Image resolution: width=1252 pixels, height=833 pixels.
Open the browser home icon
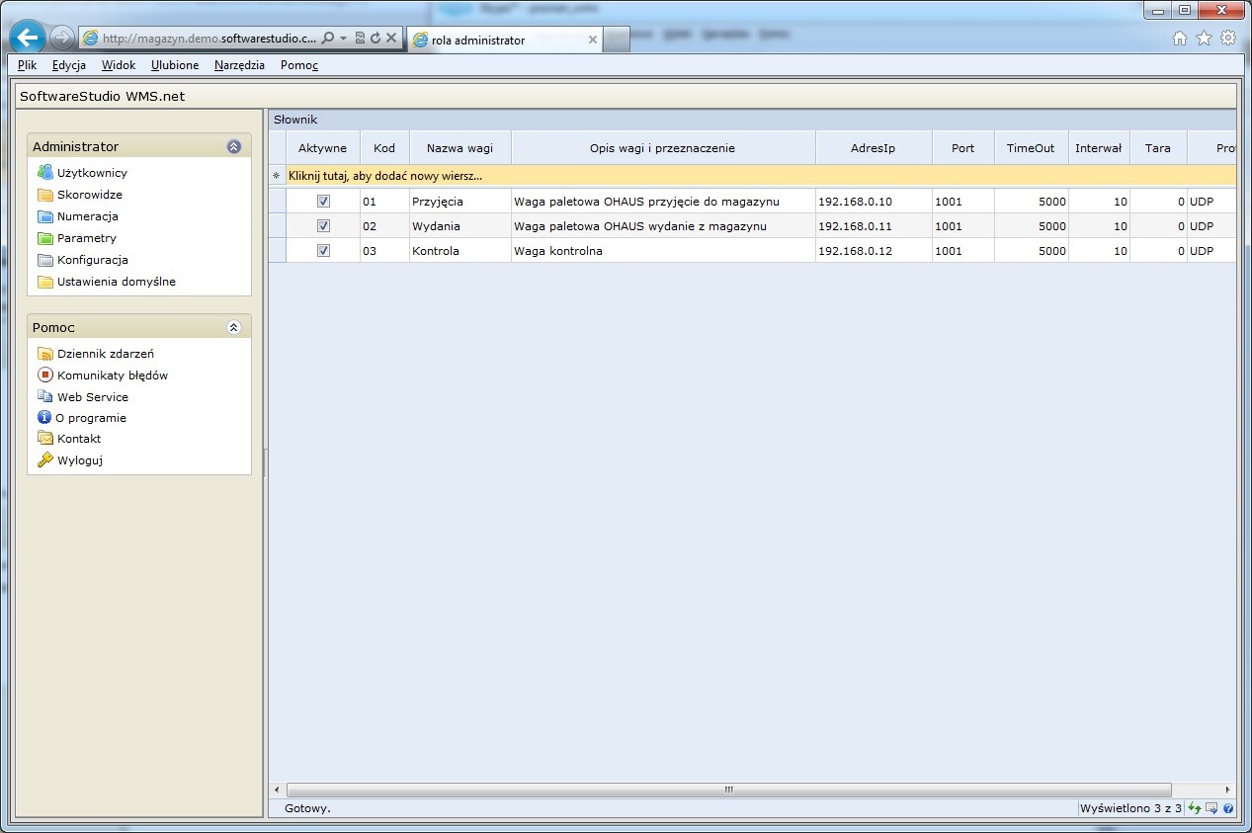click(1179, 39)
